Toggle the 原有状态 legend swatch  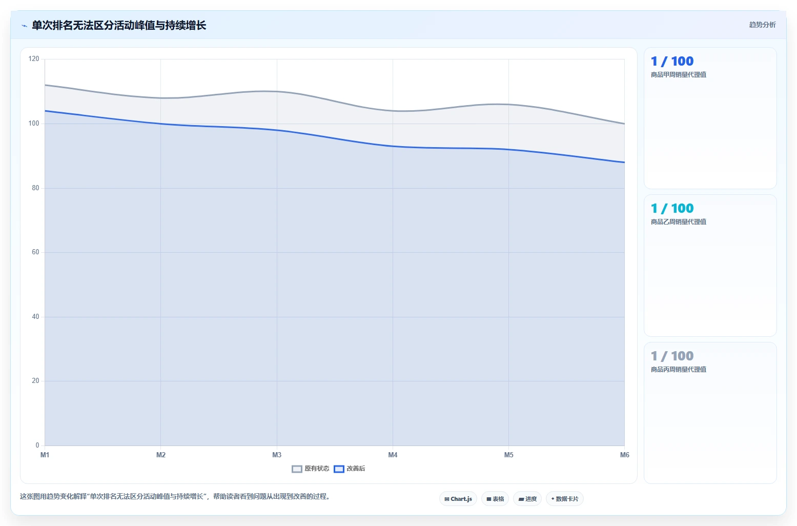point(297,469)
